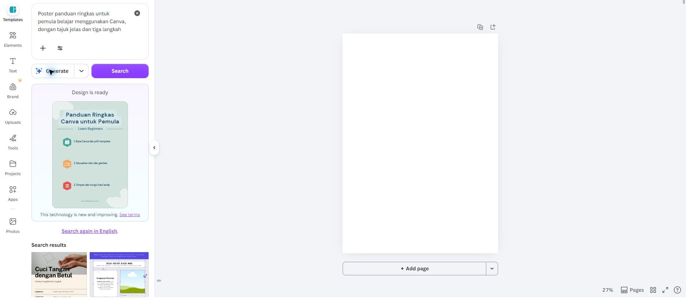Choose the Tajuk Poster Ajaib Anda template
Screen dimensions: 686x301
(119, 275)
